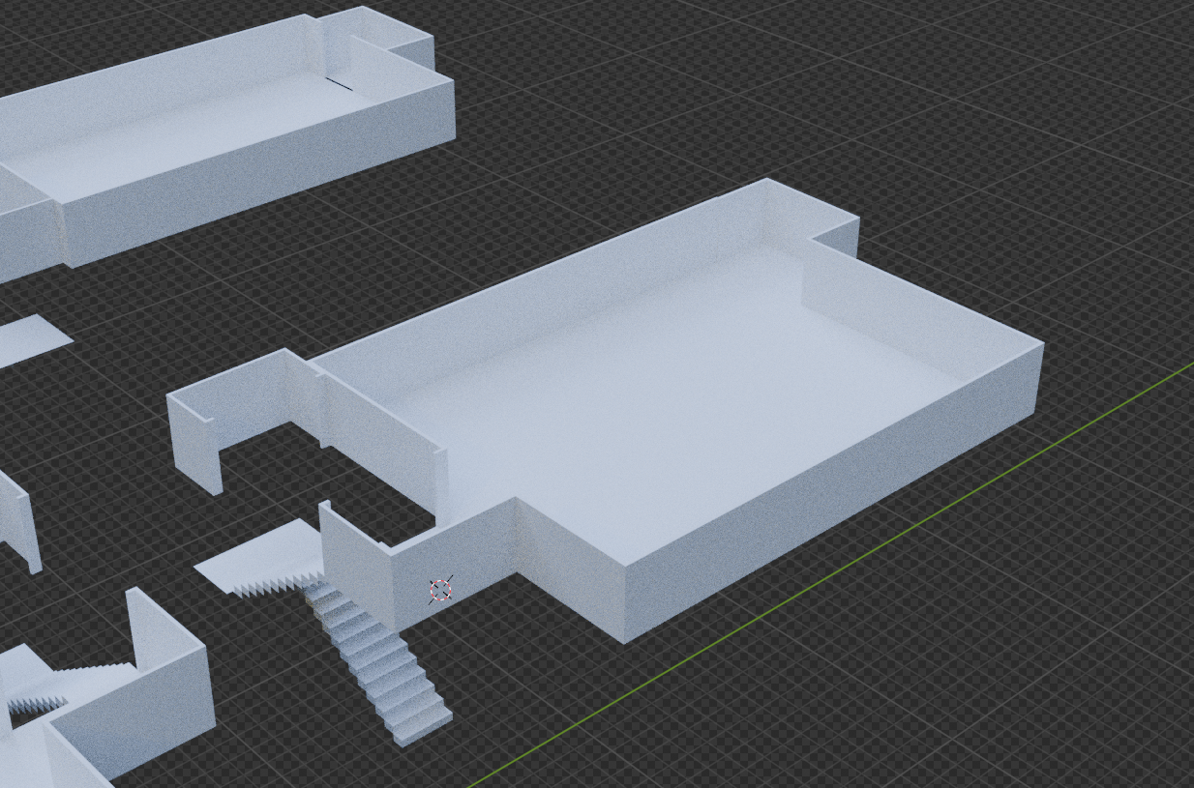Click the red-white 3D cursor
1194x788 pixels.
click(x=441, y=590)
